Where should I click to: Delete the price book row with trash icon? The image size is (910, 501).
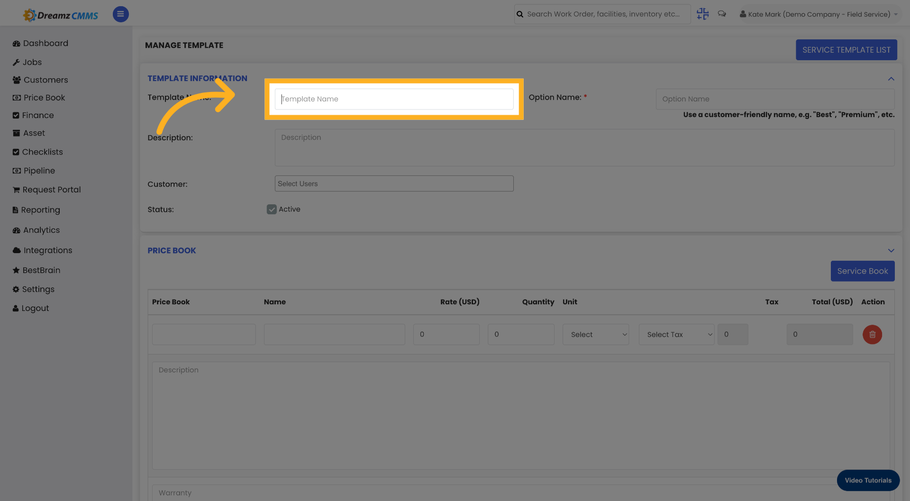tap(872, 334)
